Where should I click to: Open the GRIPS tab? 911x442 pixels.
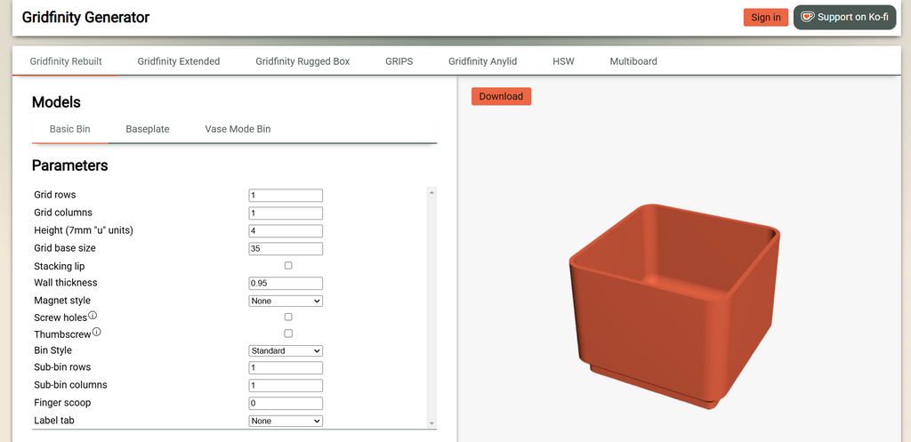tap(399, 61)
